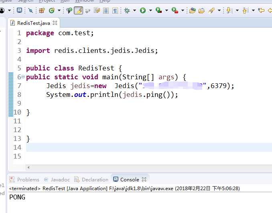Click the Console monitor icon
The width and height of the screenshot is (272, 213).
point(116,179)
